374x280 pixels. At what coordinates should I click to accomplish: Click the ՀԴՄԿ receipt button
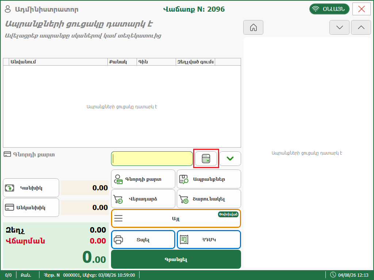[209, 240]
